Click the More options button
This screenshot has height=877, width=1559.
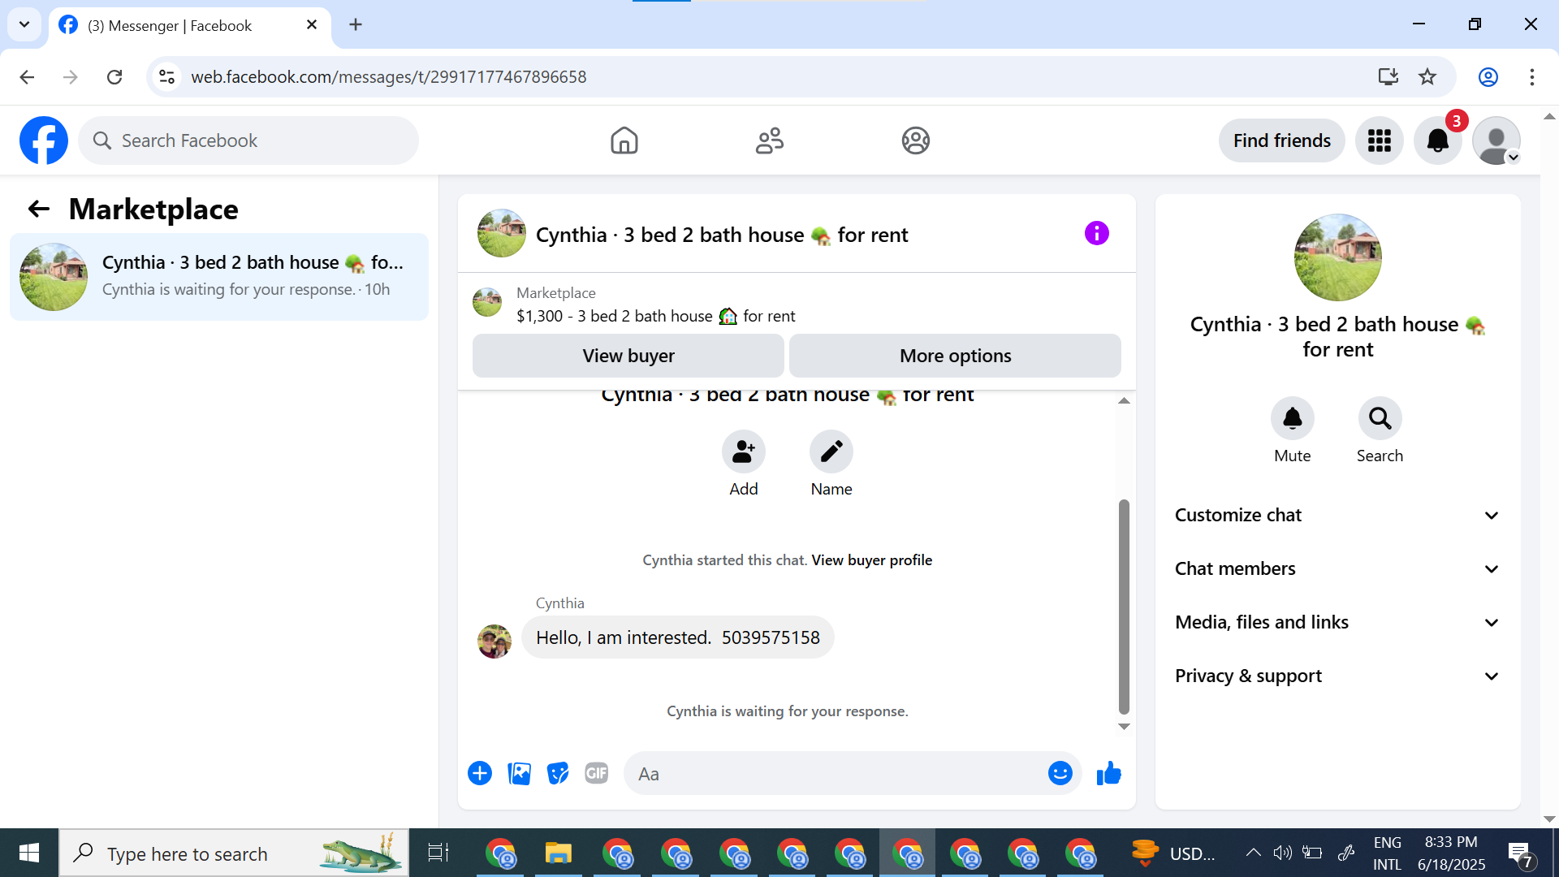(955, 356)
